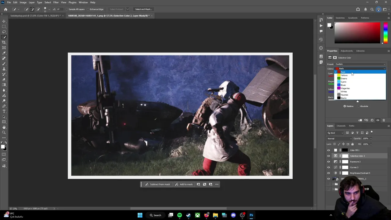Lock layer position icon
Viewport: 391px width, 220px height.
(343, 144)
